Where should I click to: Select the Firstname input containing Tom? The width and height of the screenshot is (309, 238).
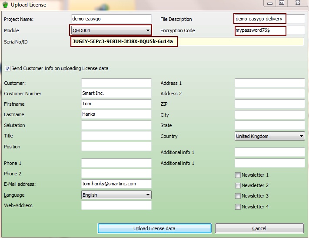(116, 104)
